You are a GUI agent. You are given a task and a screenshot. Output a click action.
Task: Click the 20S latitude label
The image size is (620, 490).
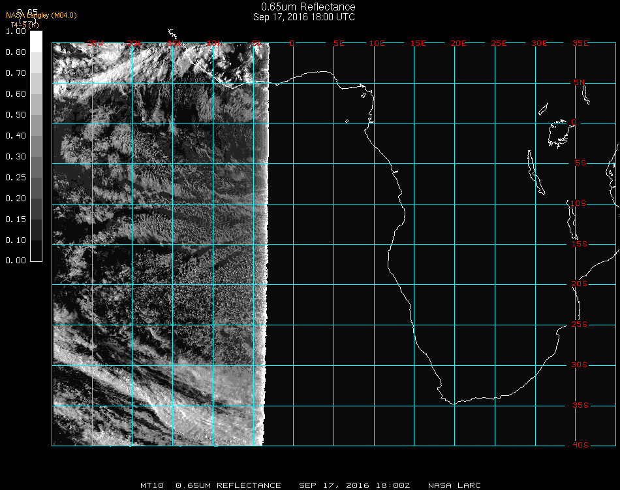pos(580,284)
